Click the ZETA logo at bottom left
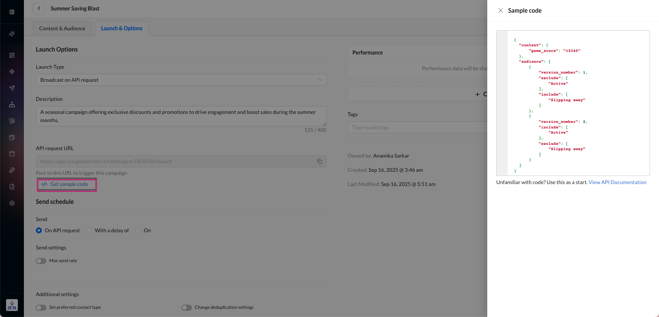This screenshot has width=659, height=317. point(12,305)
